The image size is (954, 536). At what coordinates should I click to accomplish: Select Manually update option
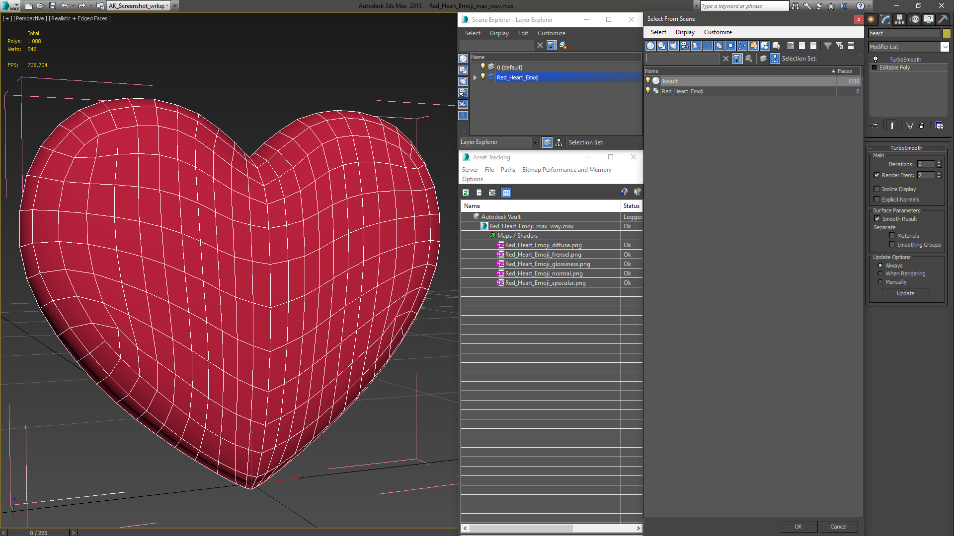tap(880, 282)
